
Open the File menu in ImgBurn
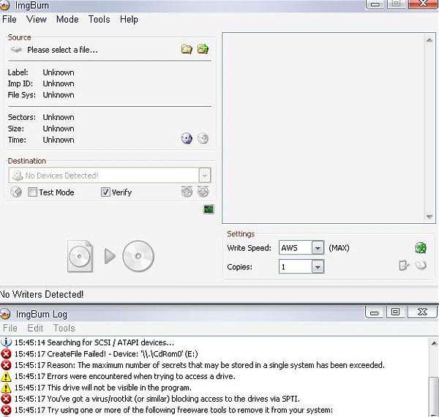coord(10,19)
